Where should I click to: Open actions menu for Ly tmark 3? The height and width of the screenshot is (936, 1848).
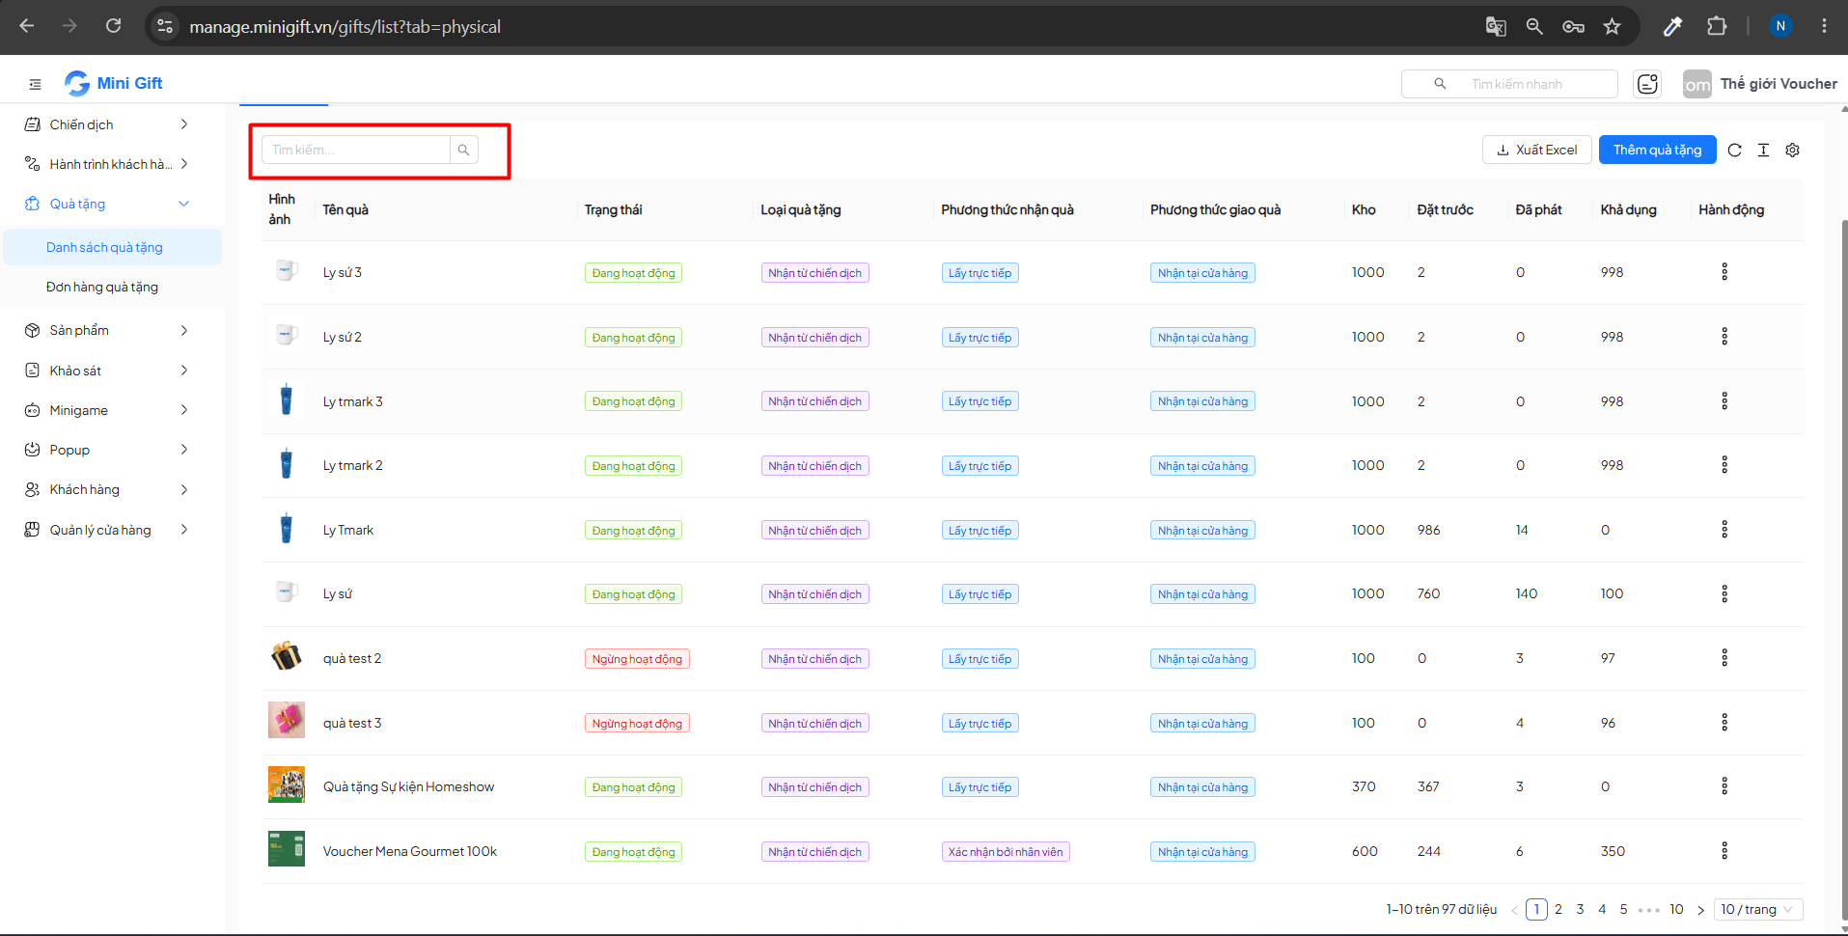pos(1724,401)
